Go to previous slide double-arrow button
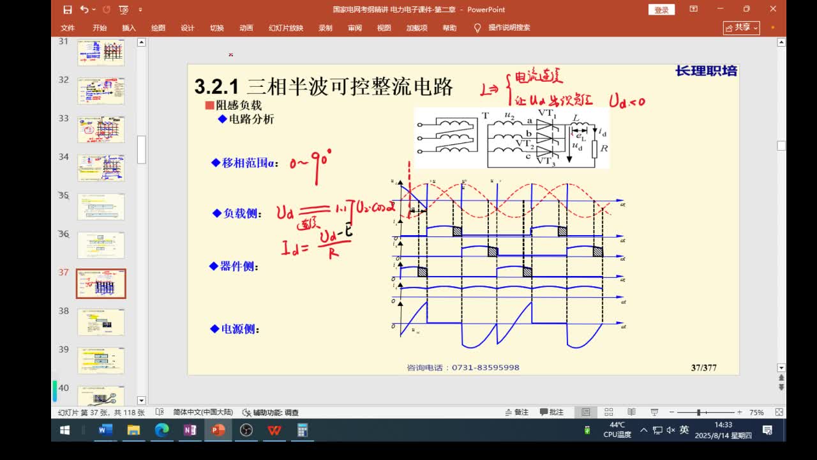The height and width of the screenshot is (460, 817). [x=781, y=378]
